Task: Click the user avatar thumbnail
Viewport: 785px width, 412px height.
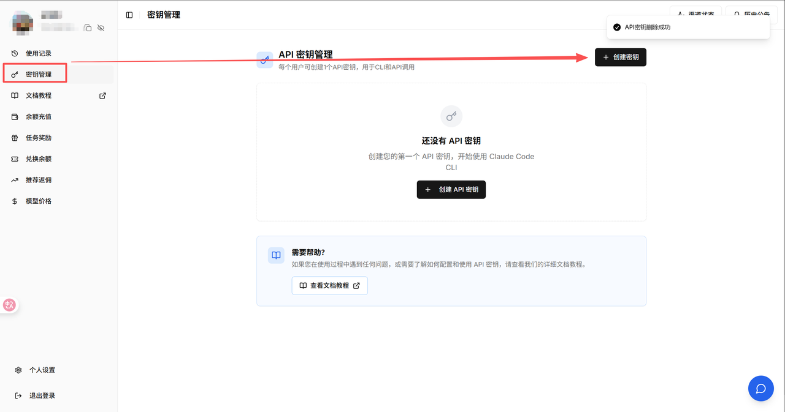Action: [23, 22]
